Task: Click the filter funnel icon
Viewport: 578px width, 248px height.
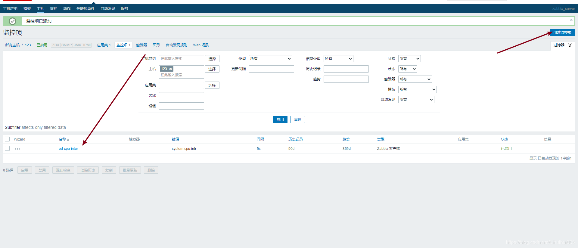Action: [570, 45]
